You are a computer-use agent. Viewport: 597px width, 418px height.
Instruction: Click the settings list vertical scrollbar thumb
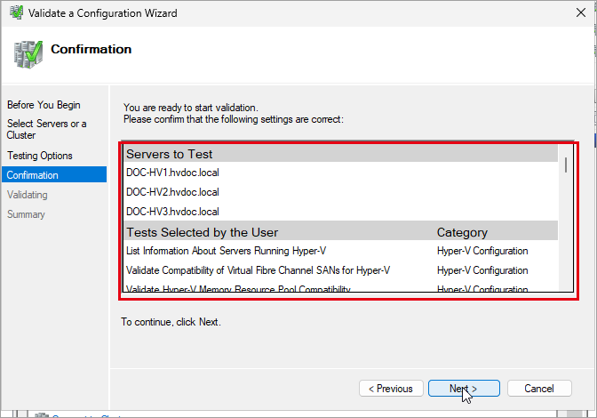pos(566,165)
